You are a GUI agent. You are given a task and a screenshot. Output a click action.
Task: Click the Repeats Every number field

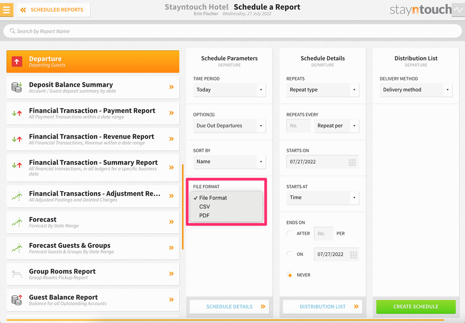click(x=298, y=126)
